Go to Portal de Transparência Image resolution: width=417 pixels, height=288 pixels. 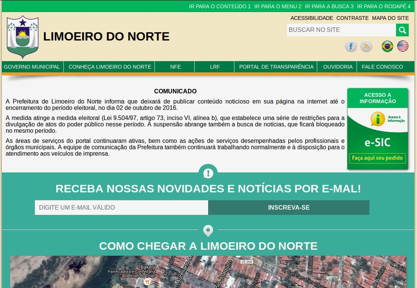[276, 67]
